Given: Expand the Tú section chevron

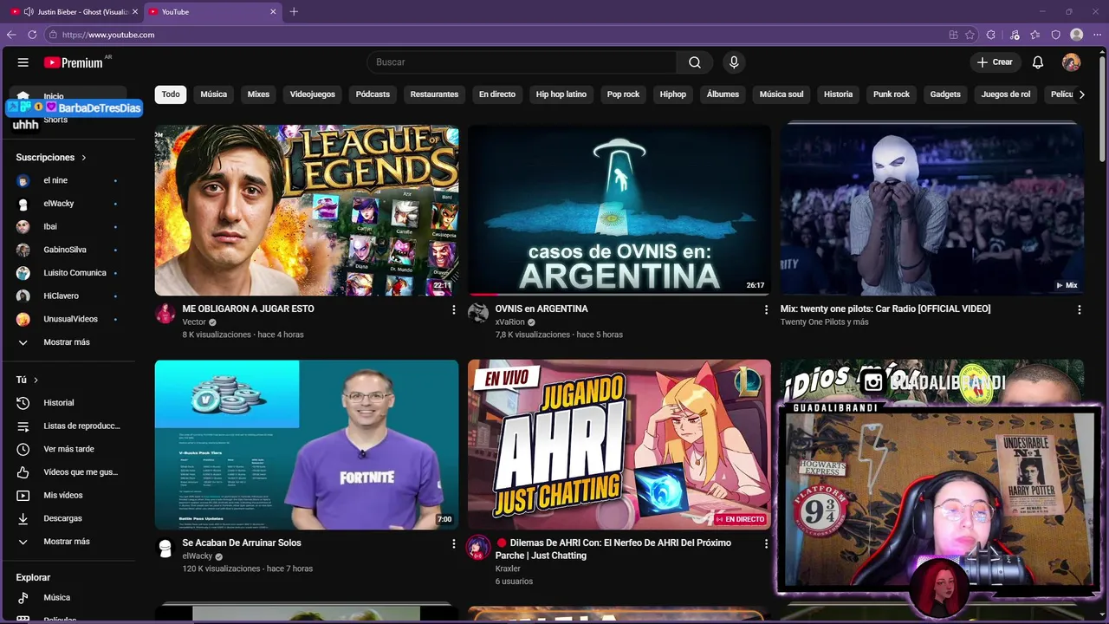Looking at the screenshot, I should [x=36, y=380].
